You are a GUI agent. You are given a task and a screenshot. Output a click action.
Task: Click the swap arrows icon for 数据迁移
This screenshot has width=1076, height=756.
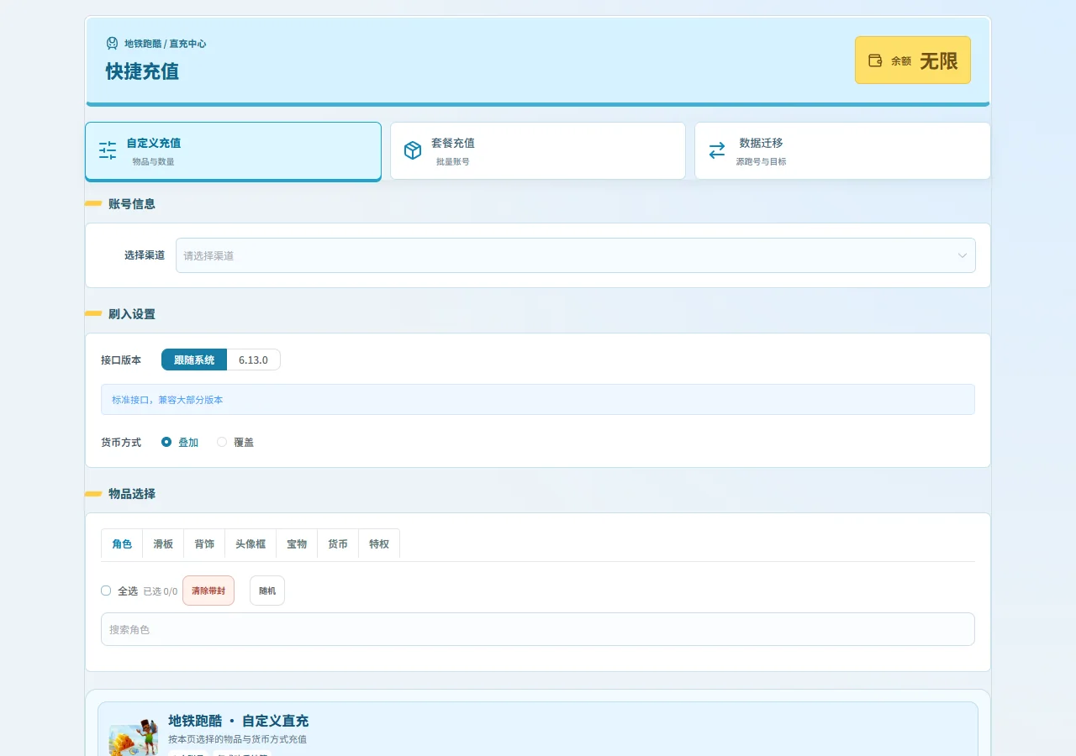pyautogui.click(x=717, y=150)
